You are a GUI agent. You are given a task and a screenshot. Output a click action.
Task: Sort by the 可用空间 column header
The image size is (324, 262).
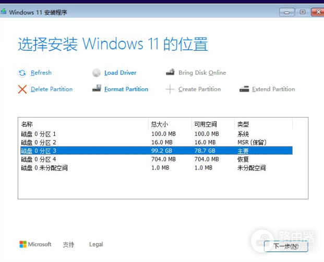pos(213,124)
